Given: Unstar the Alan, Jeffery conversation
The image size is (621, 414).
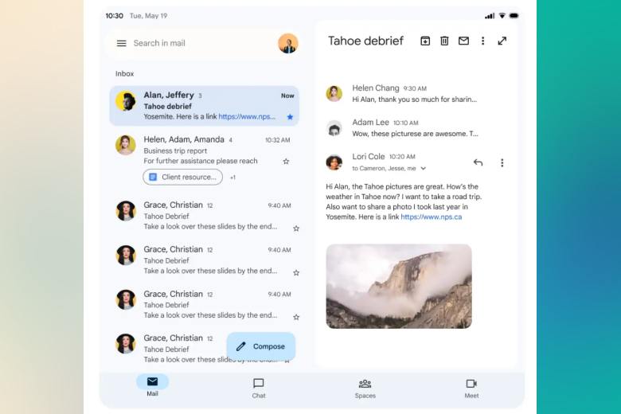Looking at the screenshot, I should [290, 117].
